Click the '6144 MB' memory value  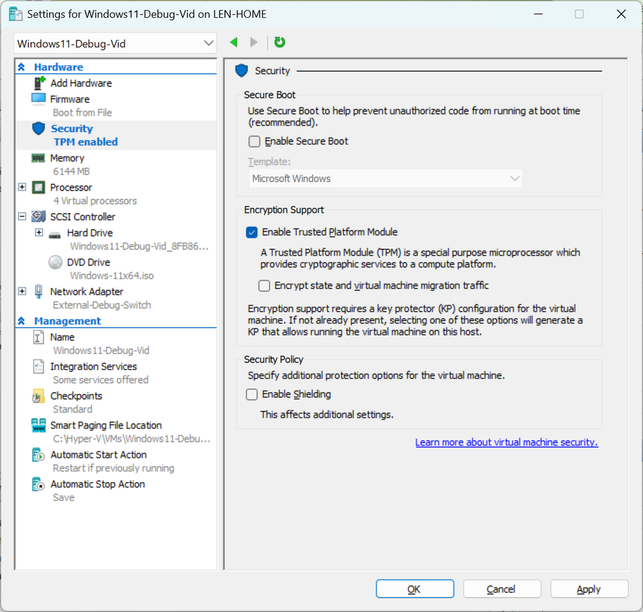71,172
